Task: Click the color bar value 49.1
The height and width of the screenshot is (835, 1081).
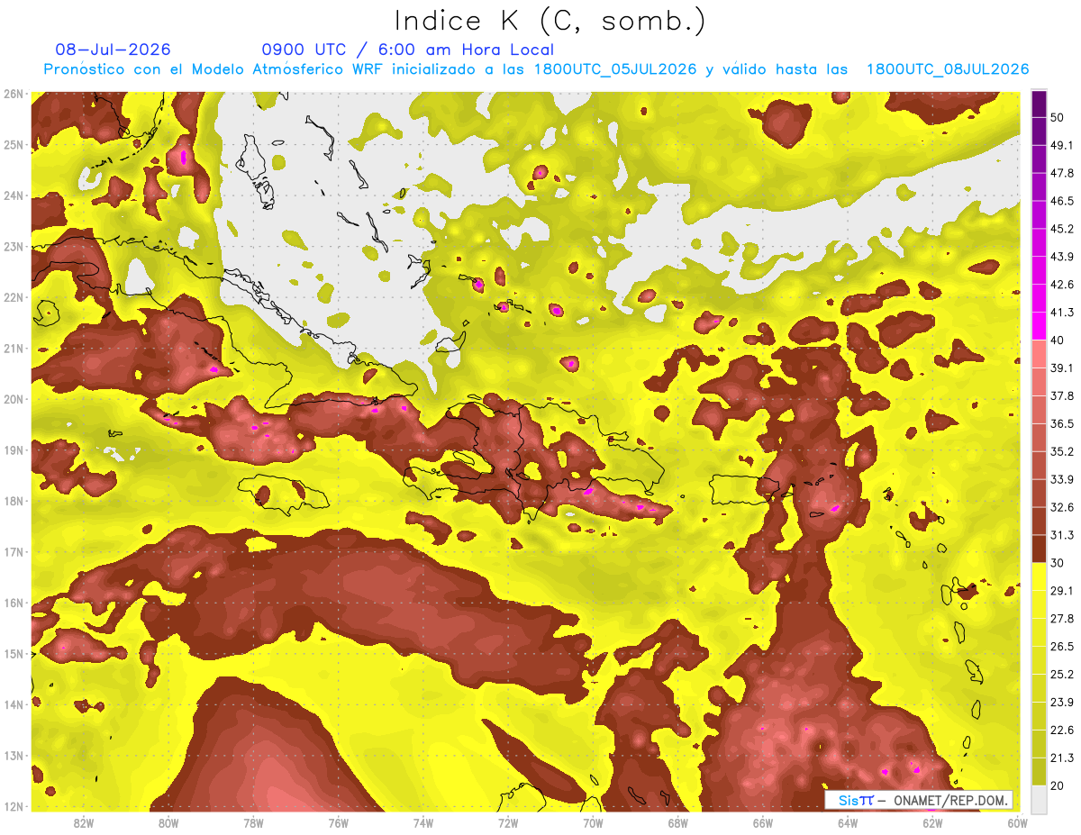Action: (x=1061, y=144)
